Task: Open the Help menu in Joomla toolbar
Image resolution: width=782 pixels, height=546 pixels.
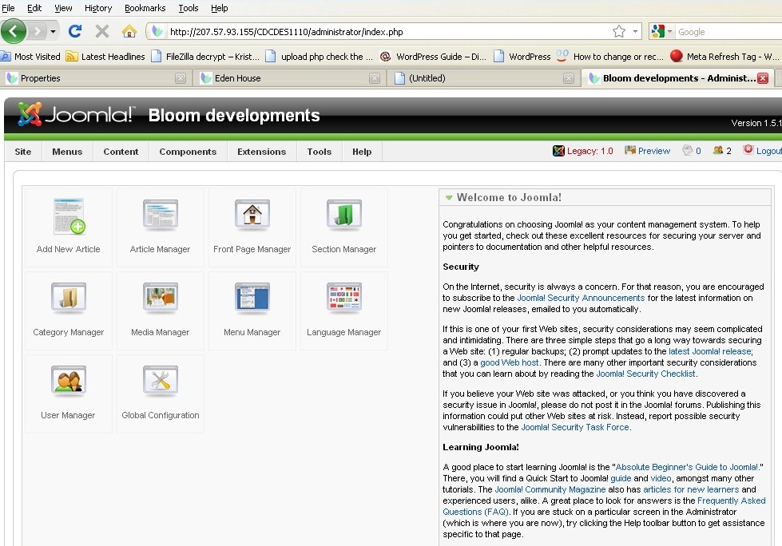Action: point(362,152)
